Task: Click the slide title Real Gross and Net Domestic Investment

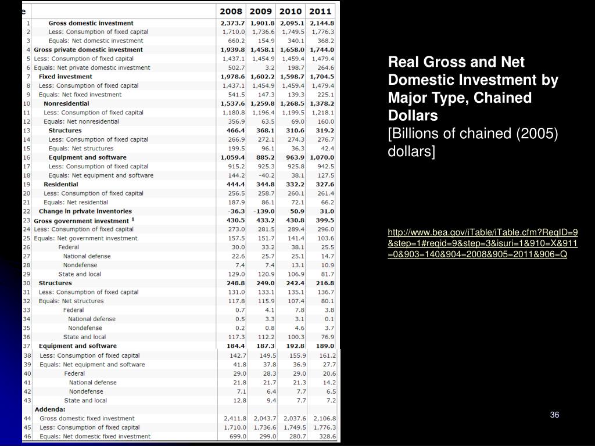Action: click(473, 89)
